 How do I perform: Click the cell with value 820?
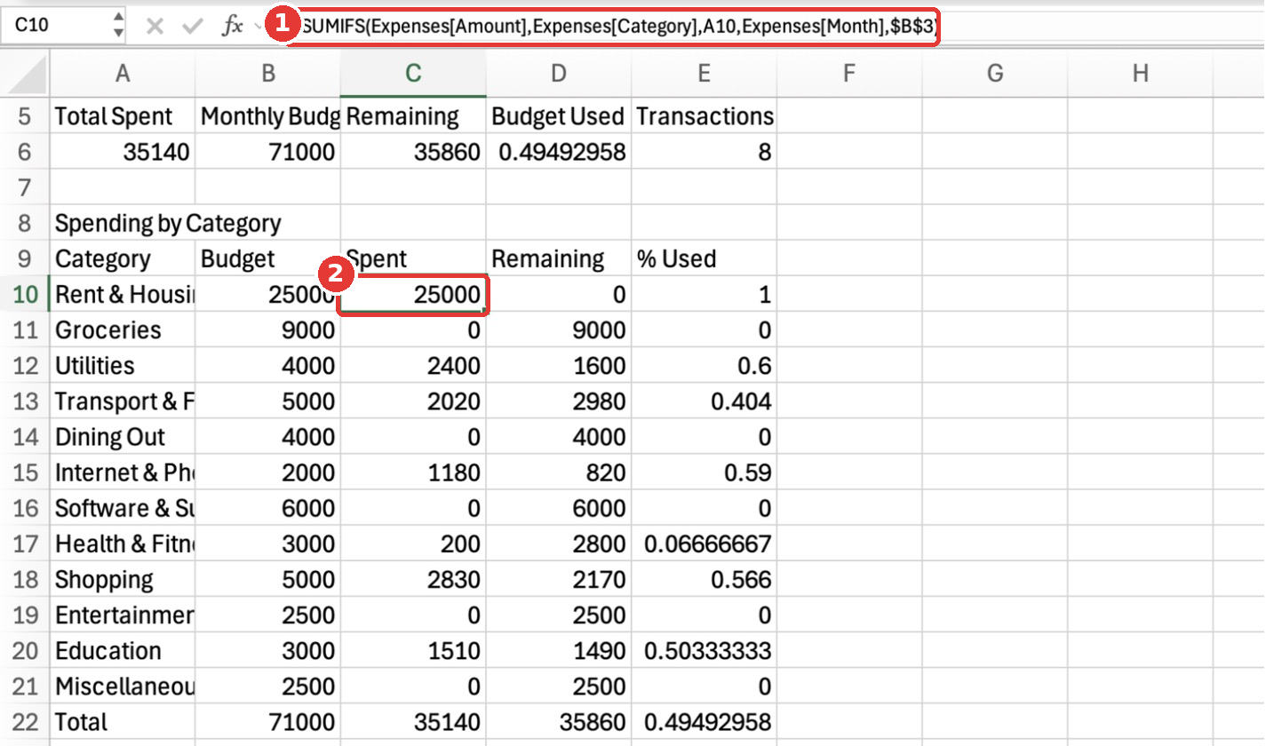pyautogui.click(x=558, y=472)
